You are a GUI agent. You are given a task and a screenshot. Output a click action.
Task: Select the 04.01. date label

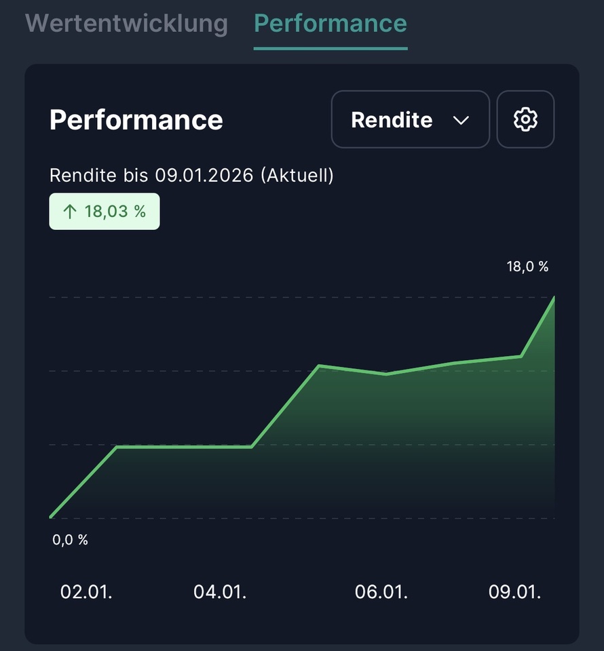tap(220, 592)
